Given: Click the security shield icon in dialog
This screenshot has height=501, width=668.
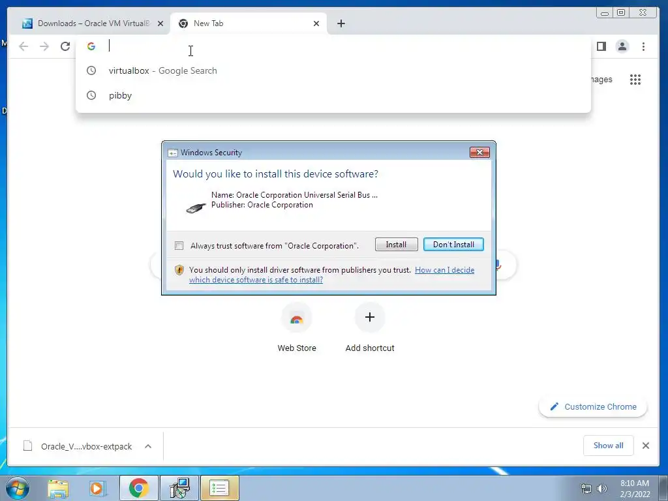Looking at the screenshot, I should coord(179,269).
